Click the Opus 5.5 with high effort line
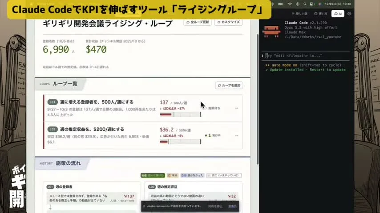The width and height of the screenshot is (380, 213). (x=311, y=28)
